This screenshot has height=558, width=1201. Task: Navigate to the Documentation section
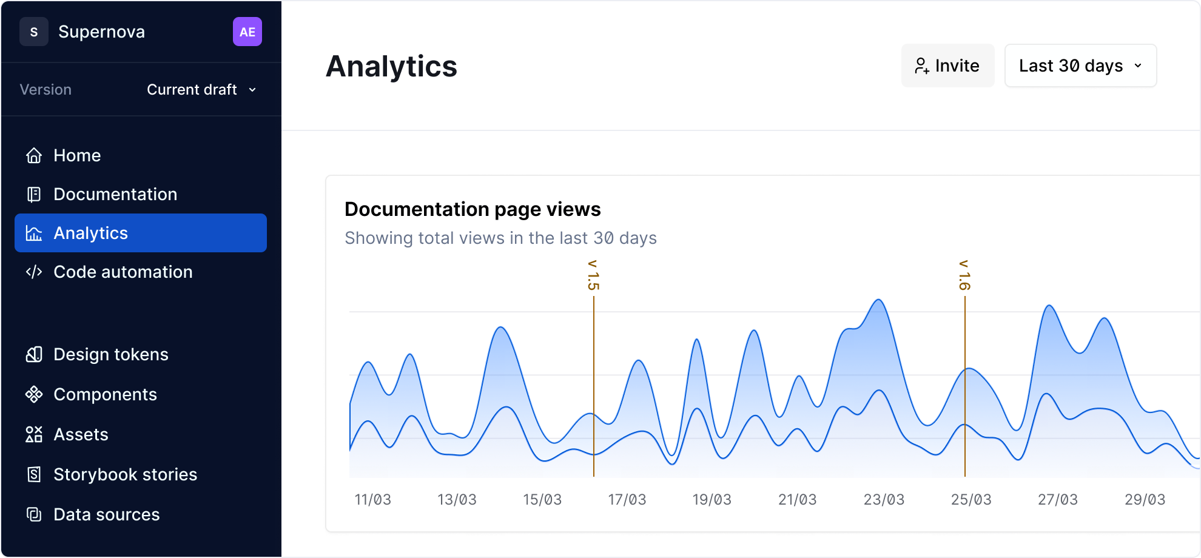pyautogui.click(x=115, y=194)
